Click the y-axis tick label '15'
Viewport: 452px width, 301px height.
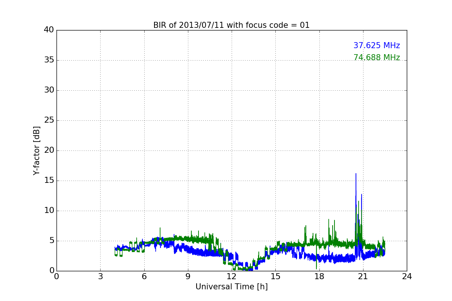tap(49, 181)
